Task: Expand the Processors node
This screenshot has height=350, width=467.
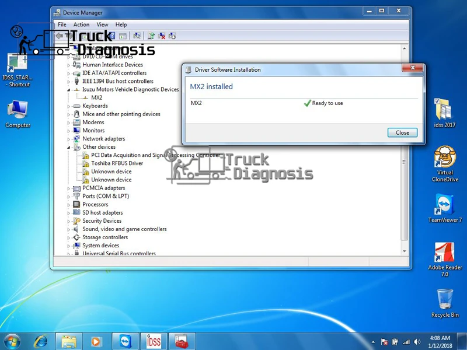Action: [x=68, y=205]
